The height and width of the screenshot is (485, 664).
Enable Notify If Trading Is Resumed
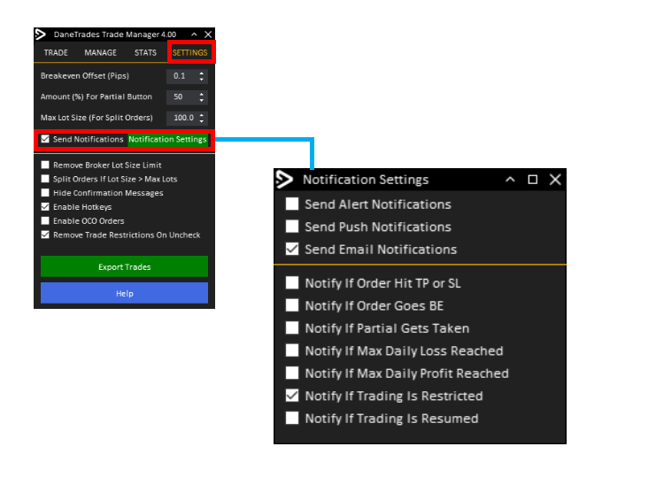[292, 418]
